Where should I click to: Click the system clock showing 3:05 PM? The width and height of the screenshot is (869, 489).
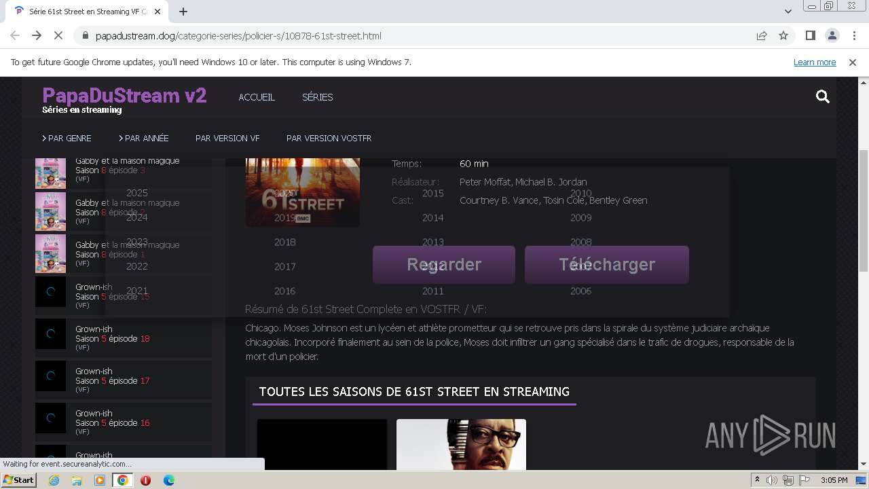(834, 480)
